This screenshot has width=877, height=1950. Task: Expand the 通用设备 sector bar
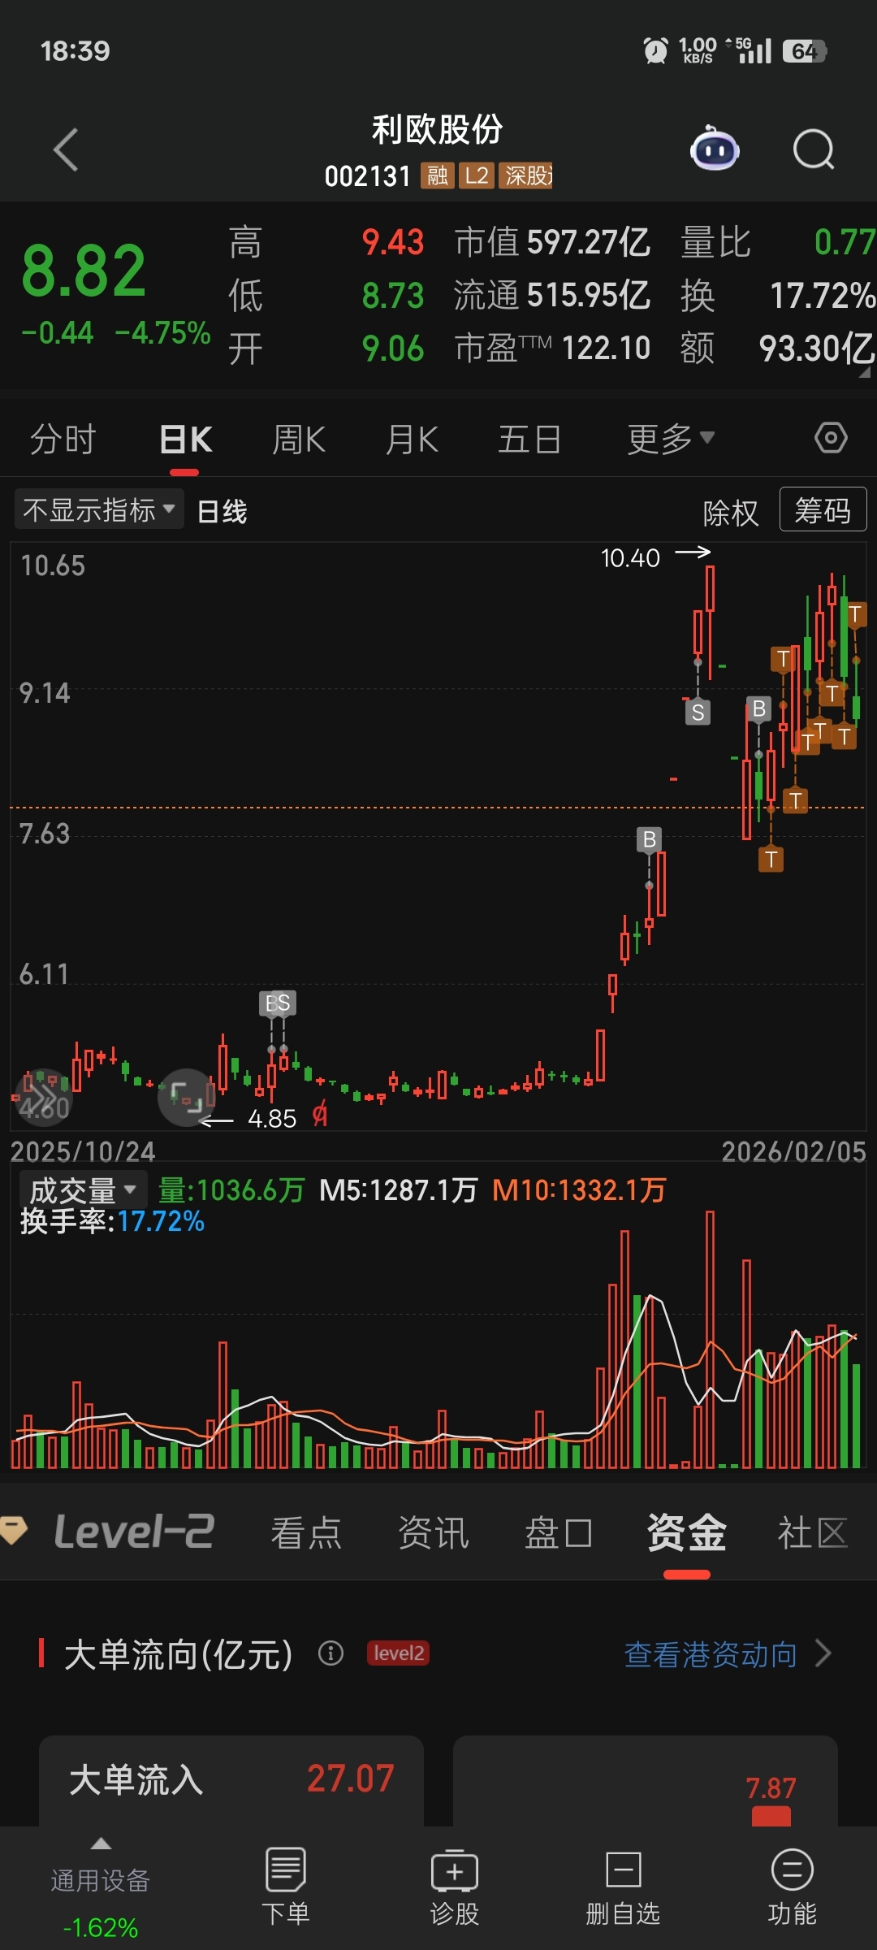tap(101, 1887)
